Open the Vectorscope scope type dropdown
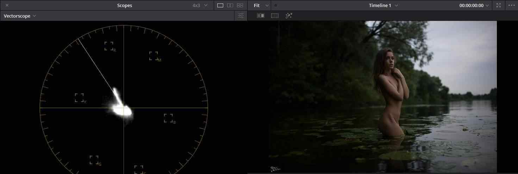This screenshot has height=174, width=518. tap(20, 16)
